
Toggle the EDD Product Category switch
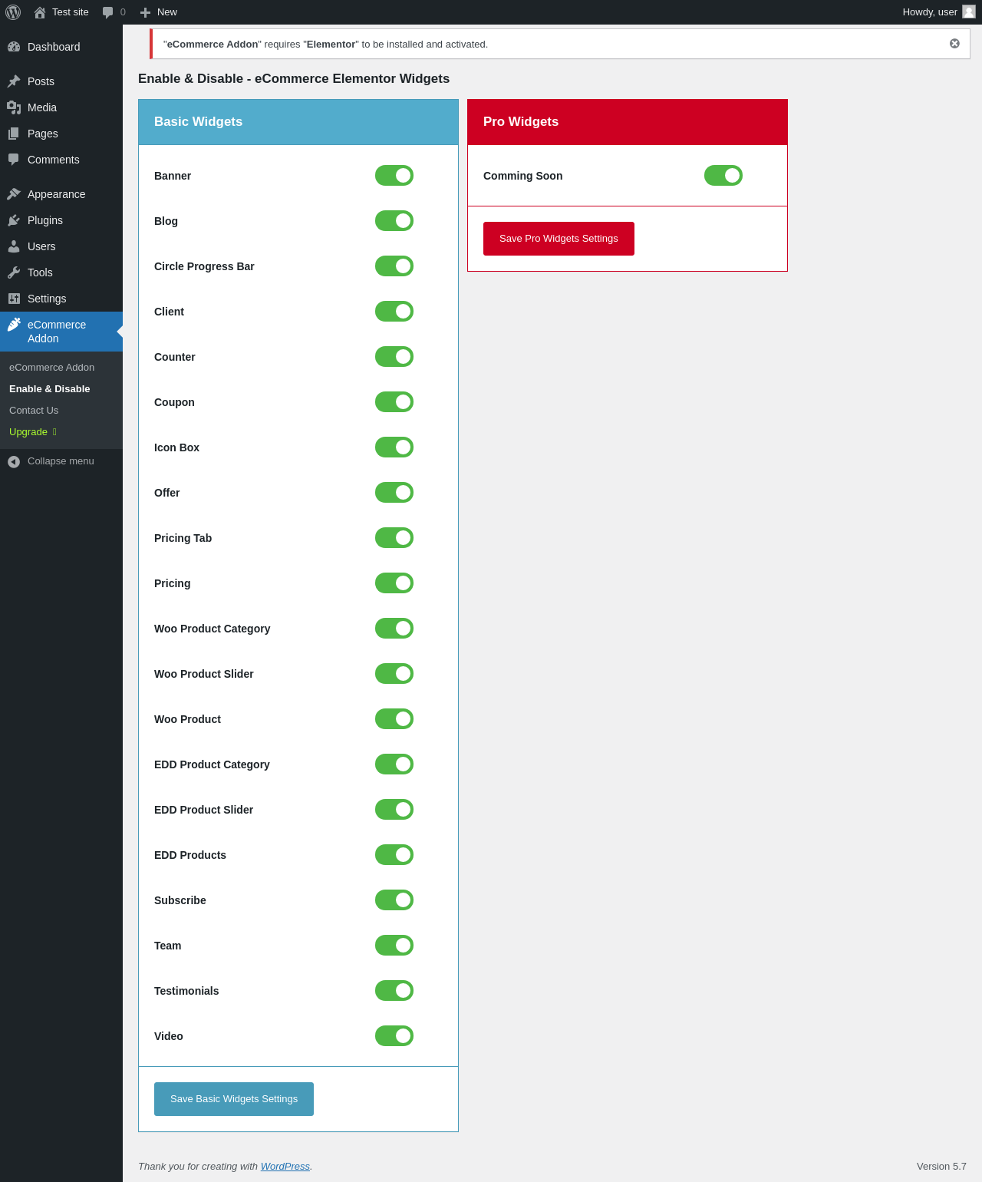pos(394,764)
